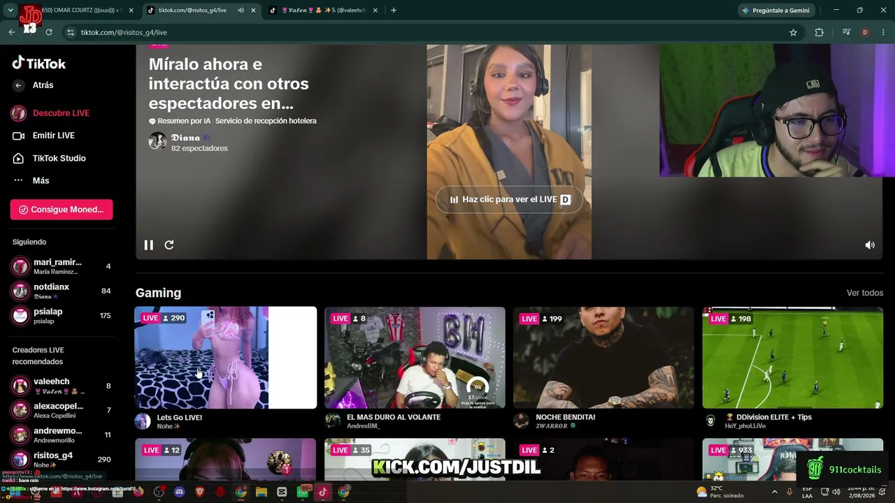Click the 'Lets Go LIVE!' stream title
Viewport: 895px width, 503px height.
pos(180,418)
